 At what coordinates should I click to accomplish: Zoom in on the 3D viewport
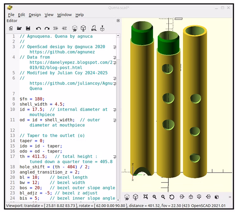tap(154, 197)
